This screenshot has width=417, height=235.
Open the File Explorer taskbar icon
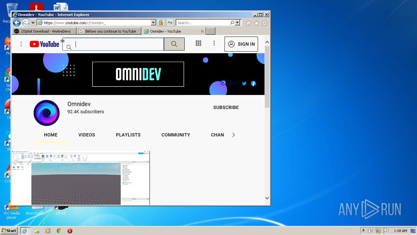[37, 231]
